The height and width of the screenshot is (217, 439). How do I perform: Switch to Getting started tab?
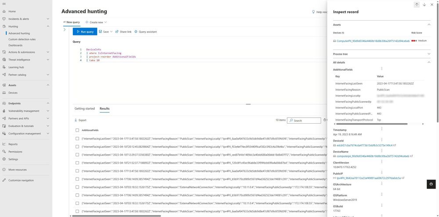tap(84, 109)
